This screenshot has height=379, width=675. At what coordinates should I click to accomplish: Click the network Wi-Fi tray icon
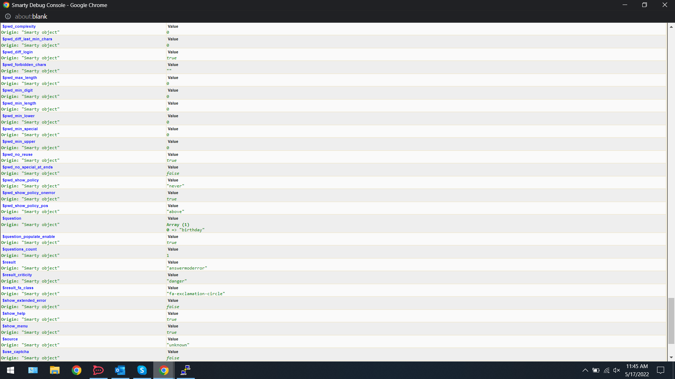click(x=606, y=370)
